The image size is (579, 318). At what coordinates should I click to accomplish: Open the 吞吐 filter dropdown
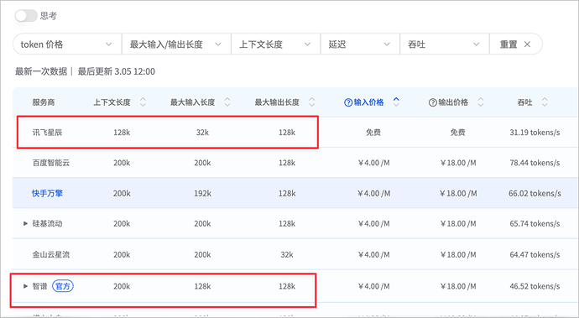445,44
